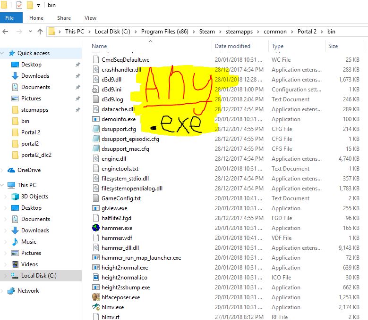Viewport: 368px width, 320px height.
Task: Click the demoinfo.exe application icon
Action: point(96,119)
